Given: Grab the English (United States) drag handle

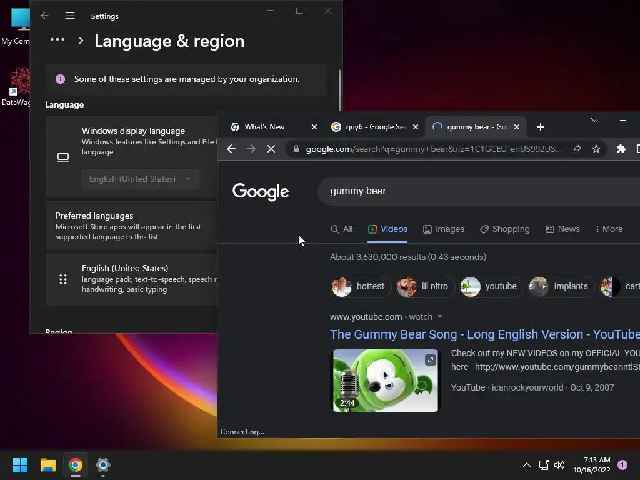Looking at the screenshot, I should (x=63, y=279).
